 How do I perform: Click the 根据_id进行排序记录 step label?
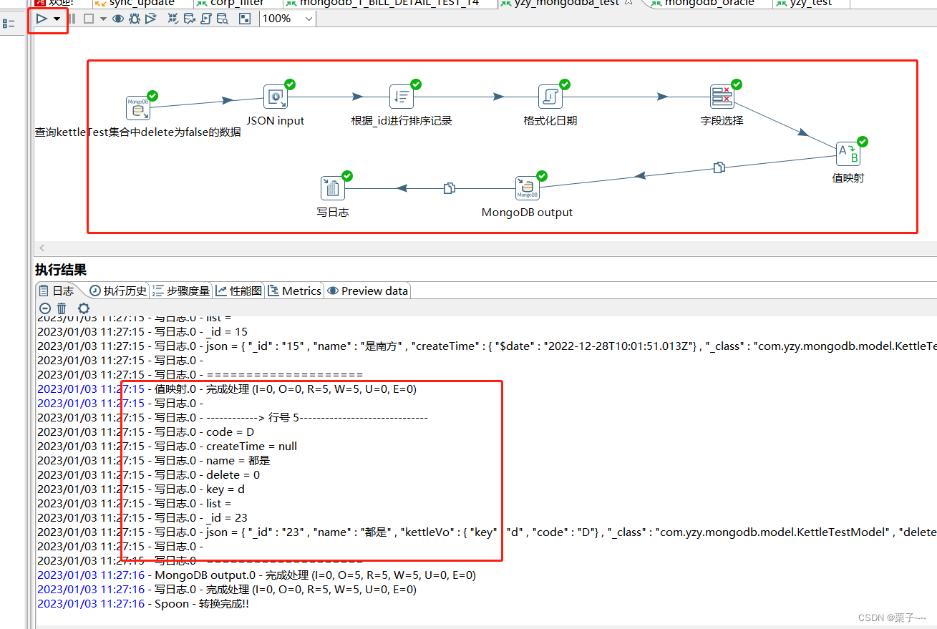tap(402, 121)
